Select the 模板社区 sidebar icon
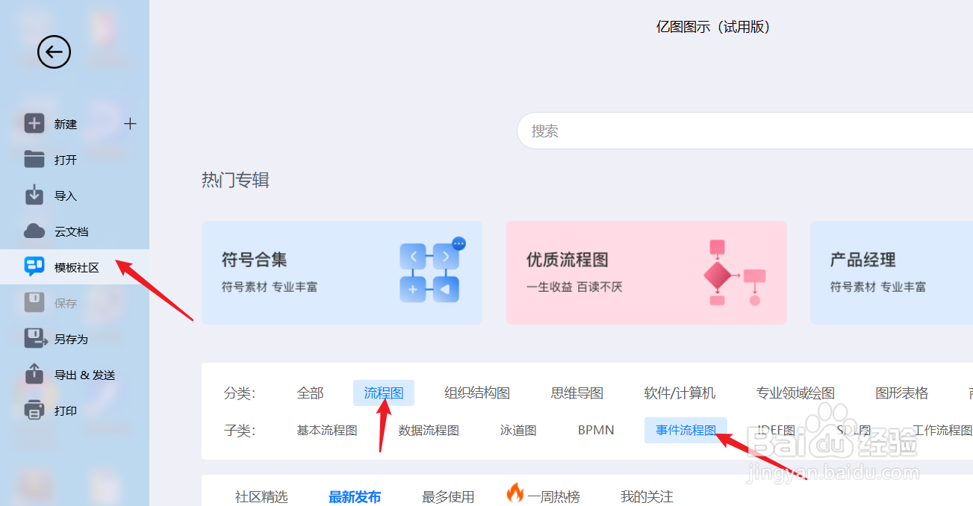973x506 pixels. (34, 266)
